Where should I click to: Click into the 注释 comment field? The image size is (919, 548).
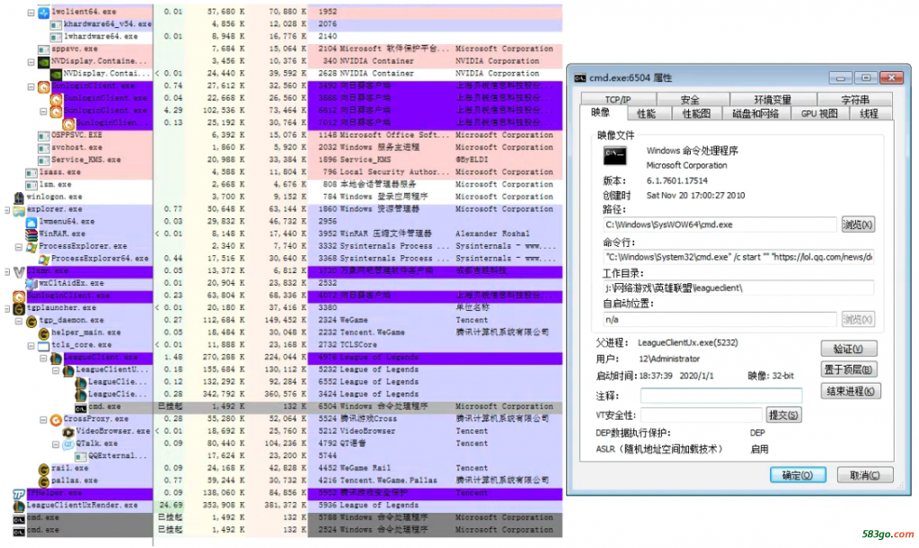pyautogui.click(x=720, y=395)
